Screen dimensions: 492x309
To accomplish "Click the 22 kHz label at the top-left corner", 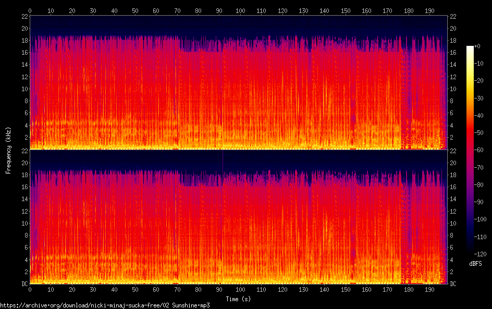I will point(24,16).
